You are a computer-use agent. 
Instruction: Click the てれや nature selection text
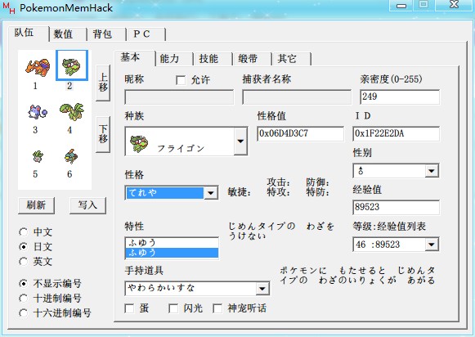(143, 193)
